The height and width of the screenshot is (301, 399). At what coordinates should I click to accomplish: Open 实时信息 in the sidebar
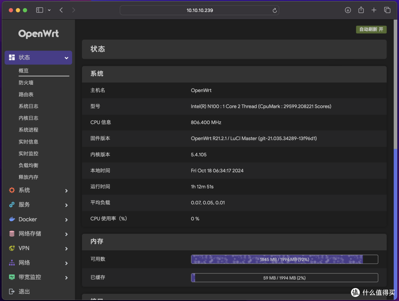pos(28,142)
